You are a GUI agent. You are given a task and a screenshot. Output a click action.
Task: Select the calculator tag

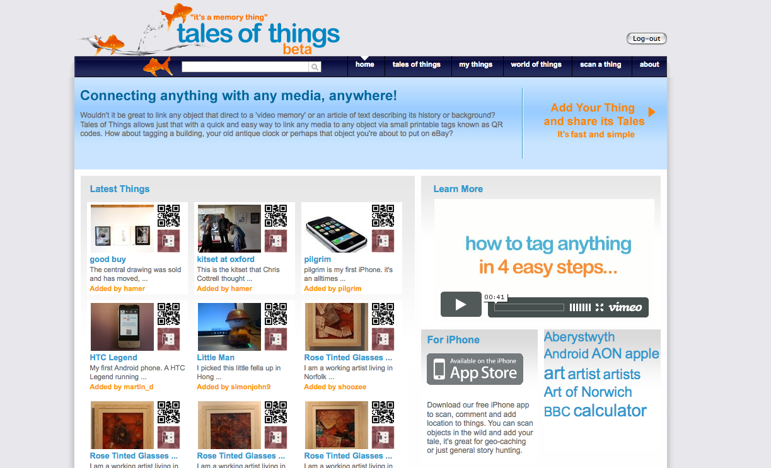click(610, 411)
